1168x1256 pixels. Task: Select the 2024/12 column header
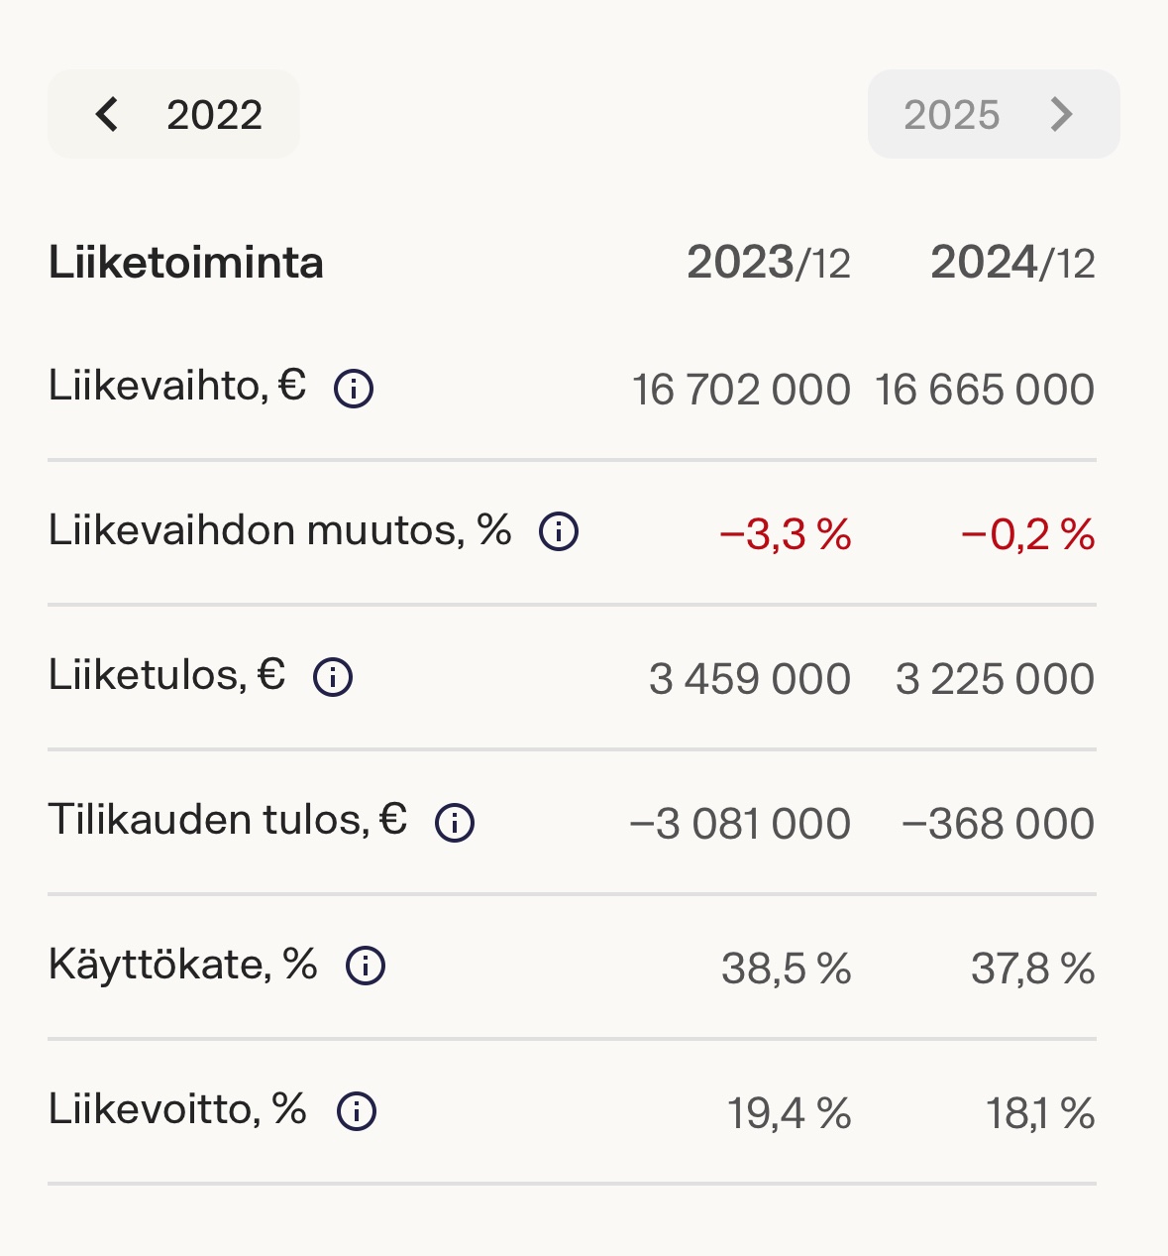1012,263
